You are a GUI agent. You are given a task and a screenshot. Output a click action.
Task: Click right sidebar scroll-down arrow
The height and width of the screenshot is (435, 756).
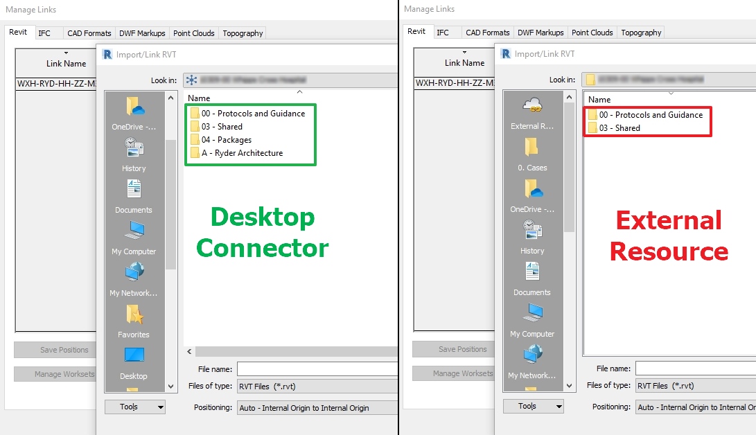tap(570, 385)
